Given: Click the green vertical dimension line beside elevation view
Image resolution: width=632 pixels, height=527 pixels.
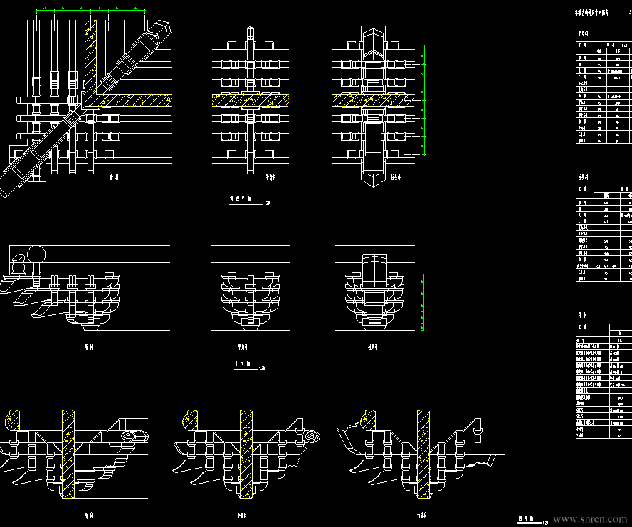Looking at the screenshot, I should (423, 302).
